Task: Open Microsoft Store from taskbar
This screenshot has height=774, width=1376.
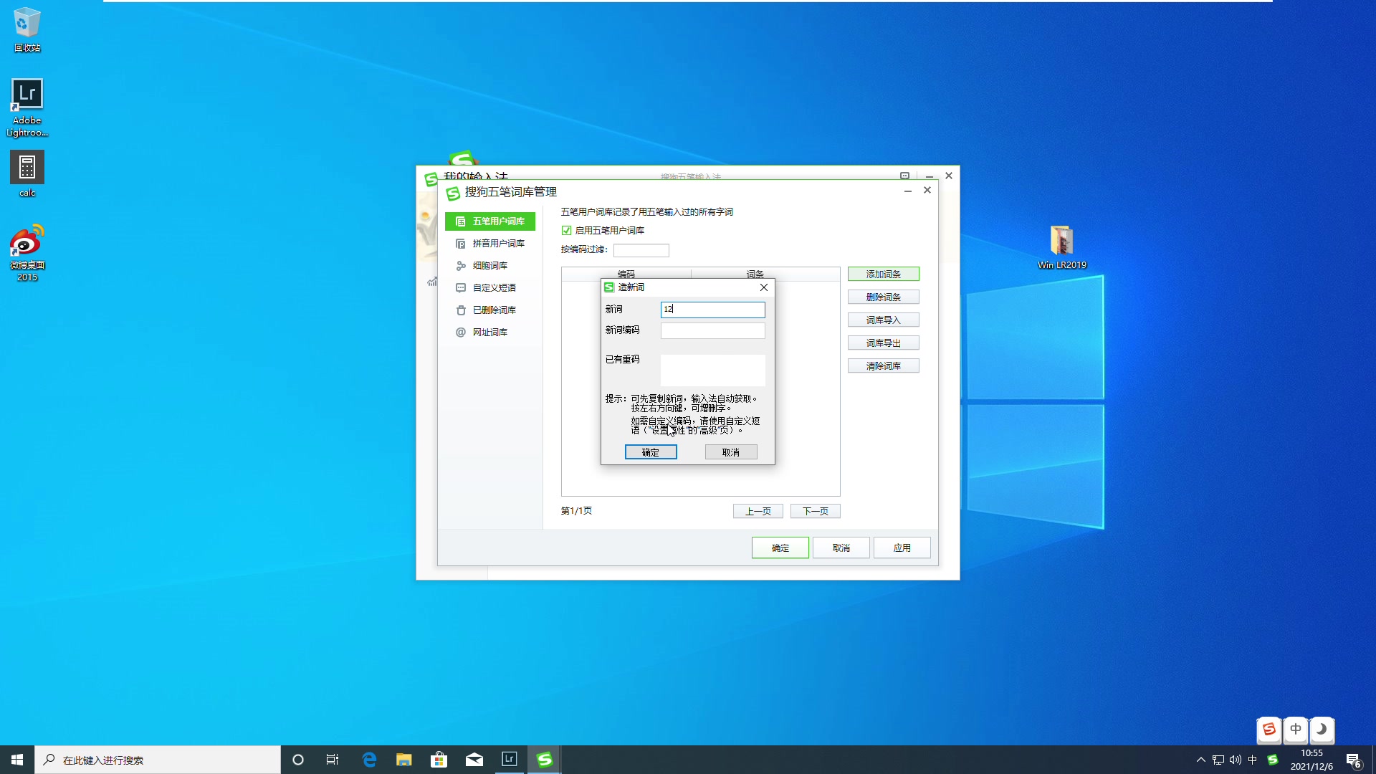Action: pyautogui.click(x=439, y=760)
